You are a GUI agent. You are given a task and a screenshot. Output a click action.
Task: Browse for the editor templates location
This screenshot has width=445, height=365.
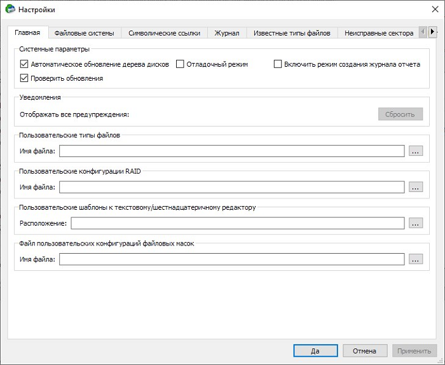tap(416, 223)
